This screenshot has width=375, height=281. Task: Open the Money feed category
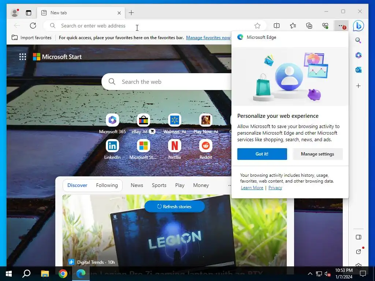click(x=201, y=185)
